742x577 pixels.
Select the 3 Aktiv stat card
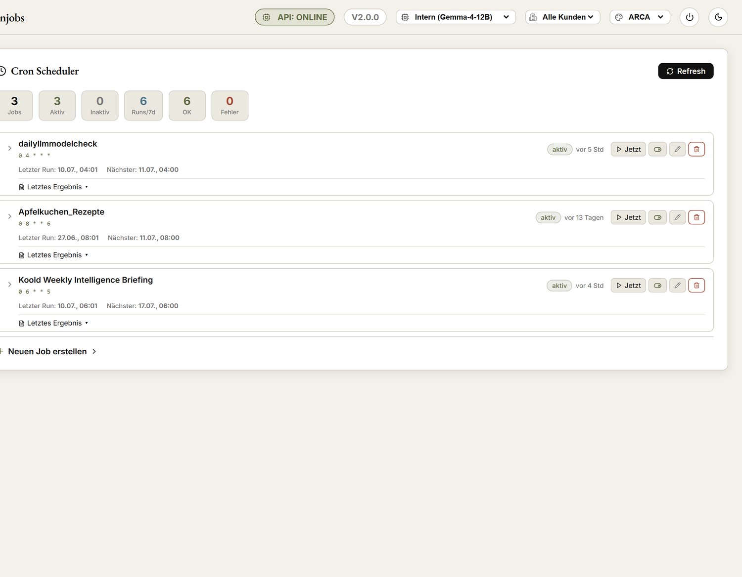(57, 105)
